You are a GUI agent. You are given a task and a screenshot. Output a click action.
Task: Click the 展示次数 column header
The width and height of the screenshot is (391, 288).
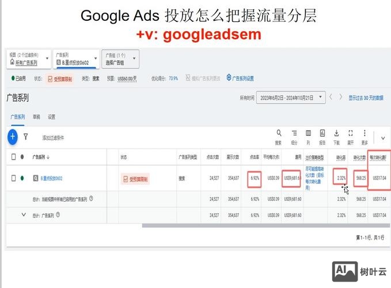pos(233,157)
